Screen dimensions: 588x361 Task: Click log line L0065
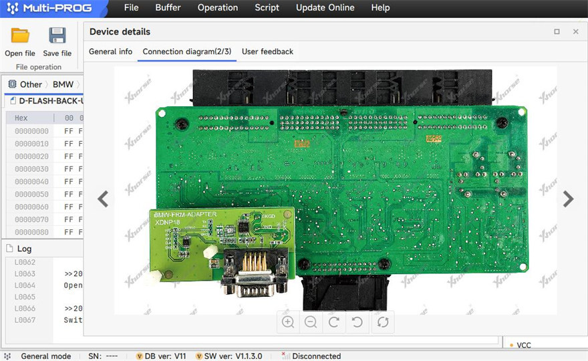25,297
